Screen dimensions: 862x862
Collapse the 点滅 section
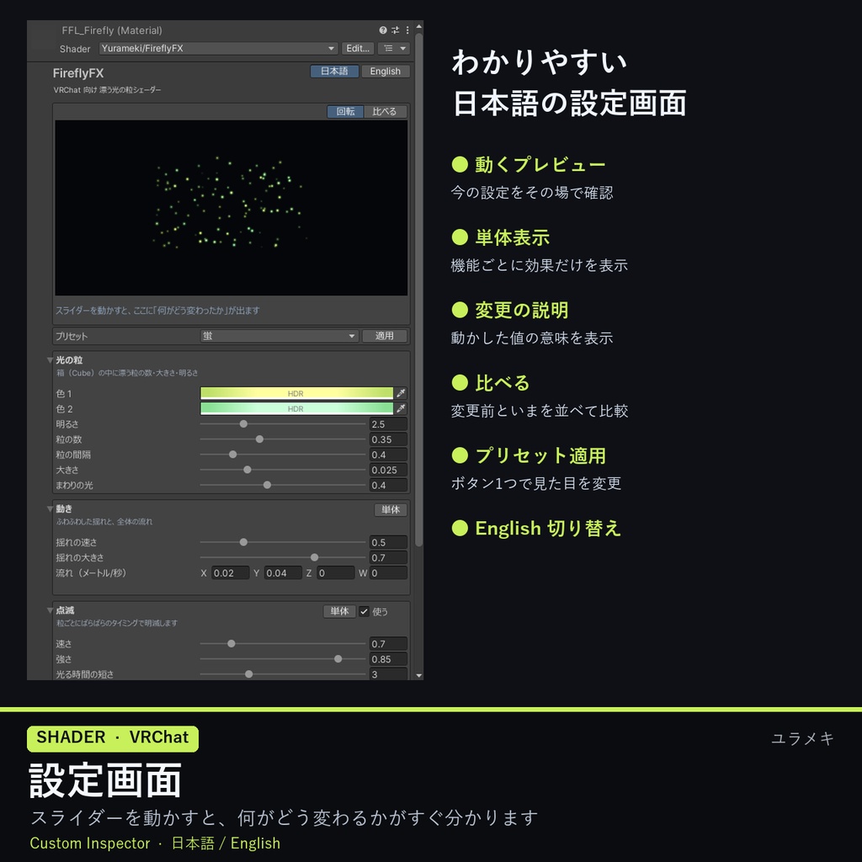point(50,610)
